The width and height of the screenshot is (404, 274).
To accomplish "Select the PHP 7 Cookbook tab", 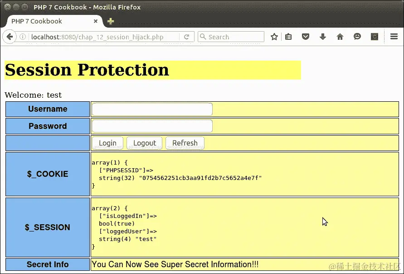I will (54, 21).
